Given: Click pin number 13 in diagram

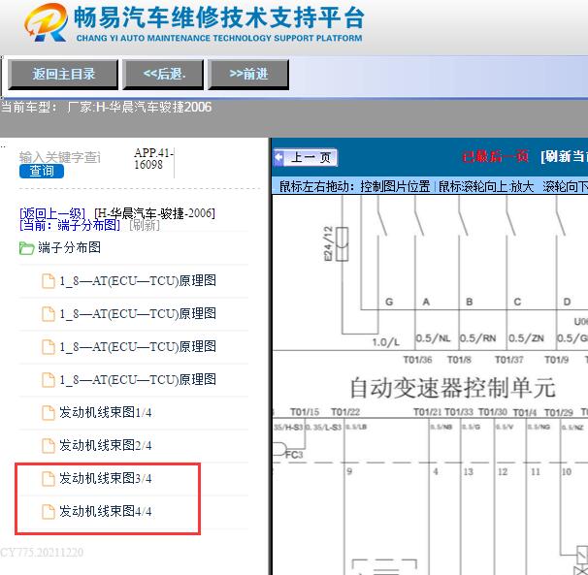Looking at the screenshot, I should point(469,471).
